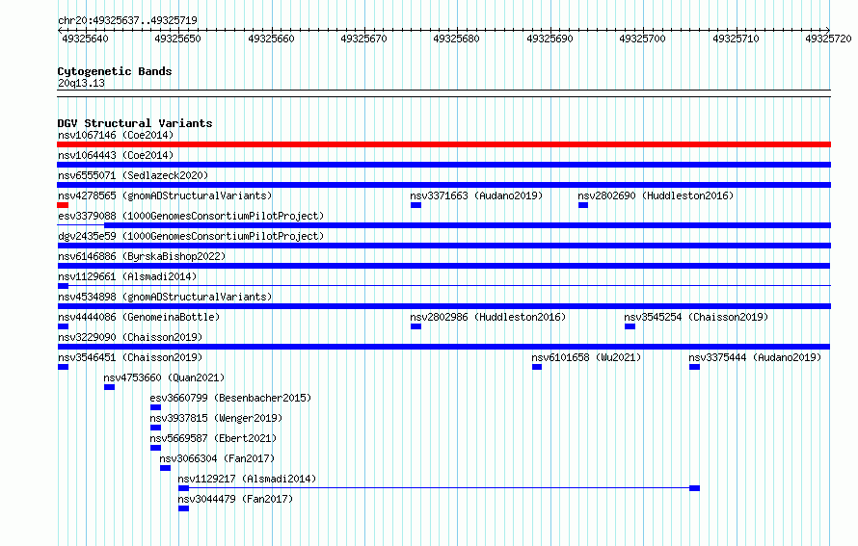Open nsv3371663 (Audano2019) label
This screenshot has width=858, height=546.
(476, 195)
